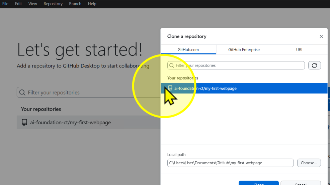
Task: Click the Clone button
Action: tap(259, 183)
